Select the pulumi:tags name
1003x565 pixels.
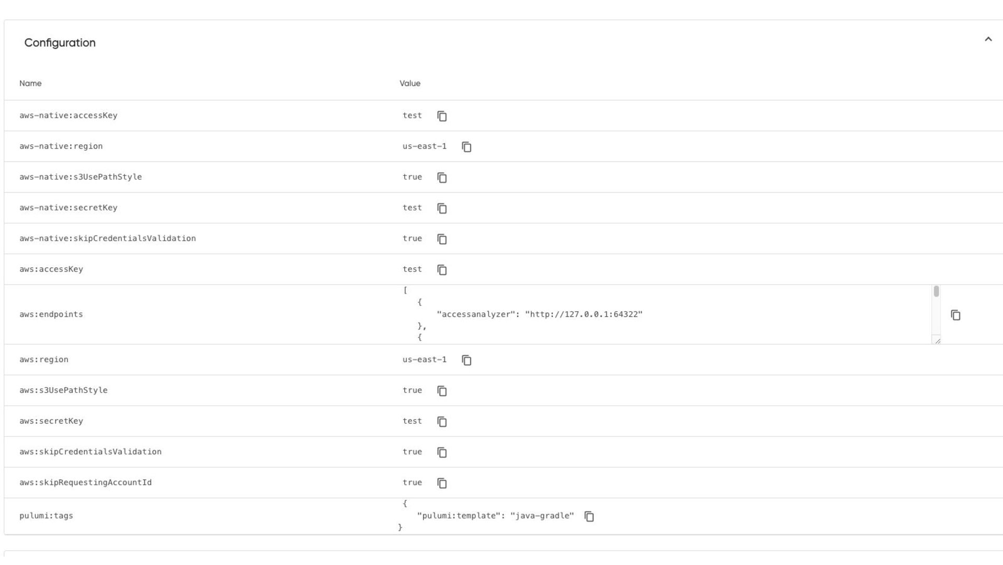[x=47, y=516]
